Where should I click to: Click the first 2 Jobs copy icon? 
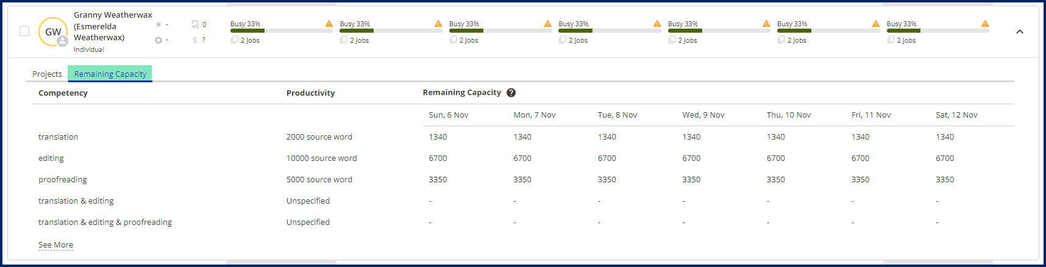coord(234,40)
